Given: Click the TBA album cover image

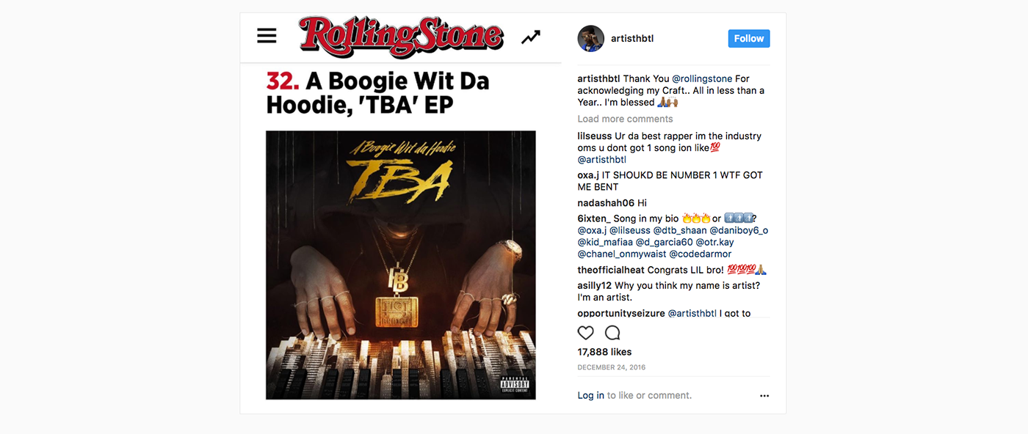Looking at the screenshot, I should [x=400, y=265].
